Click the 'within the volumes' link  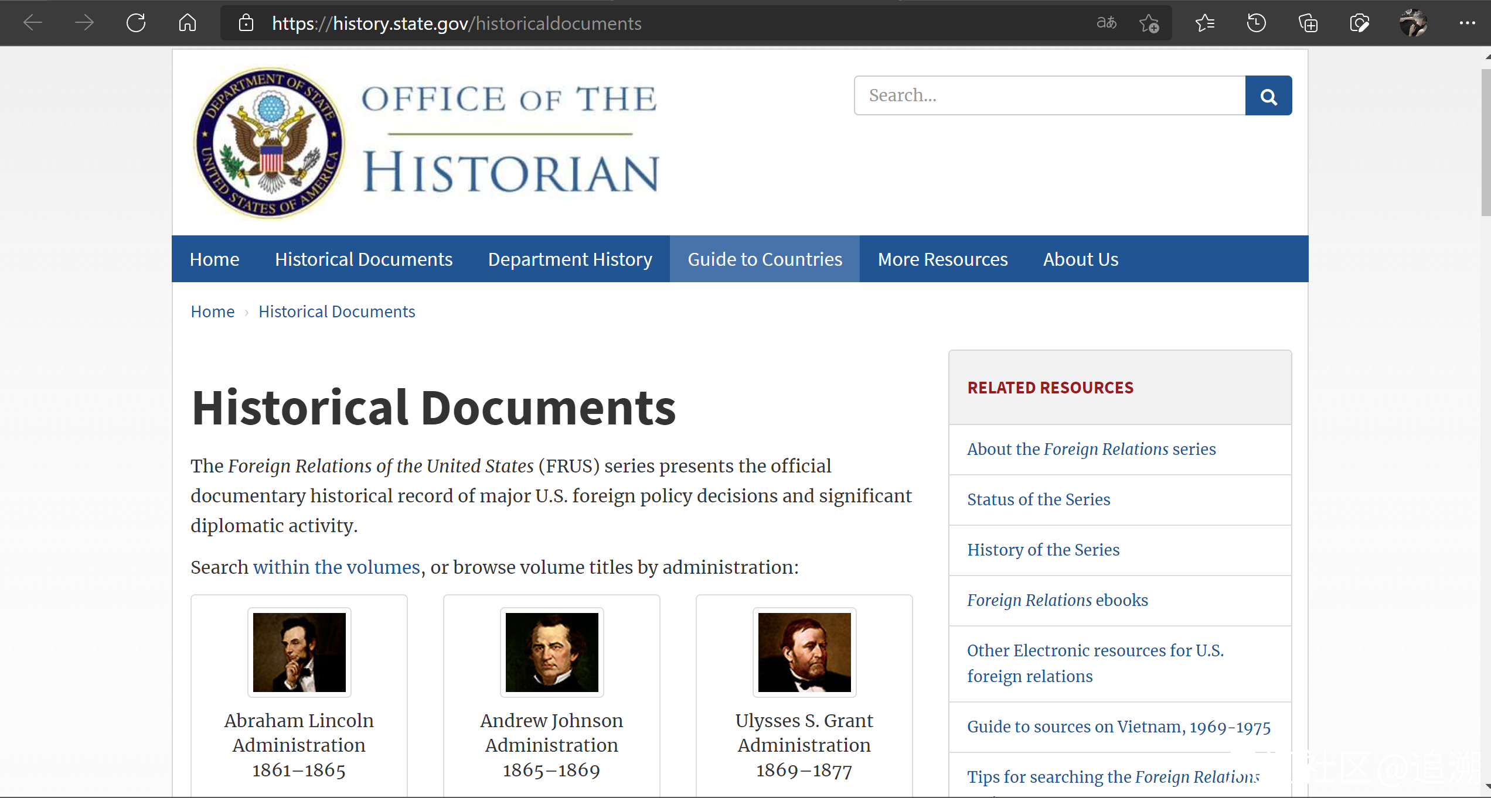coord(336,567)
